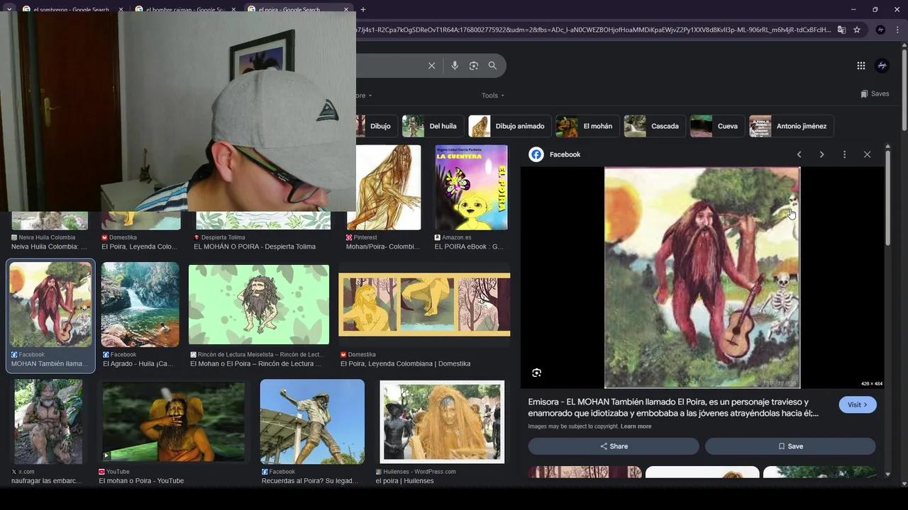The height and width of the screenshot is (510, 908).
Task: Open Chrome's three-dot menu
Action: [899, 30]
